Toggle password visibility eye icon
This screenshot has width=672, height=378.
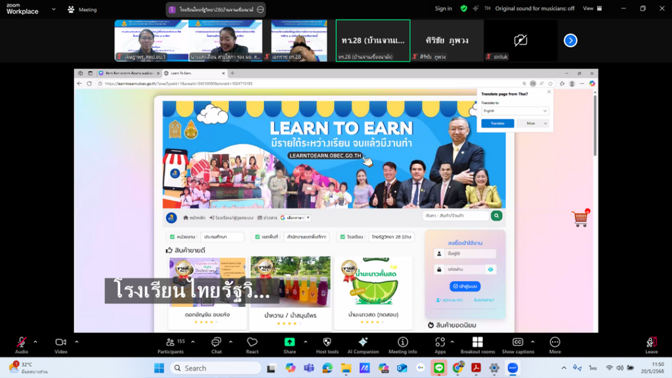(x=490, y=270)
